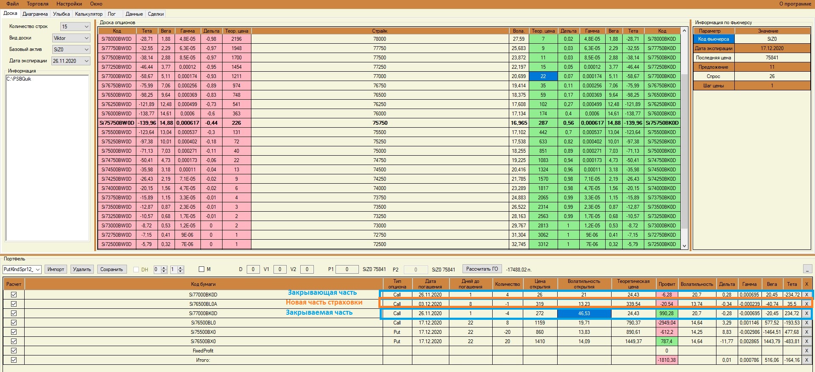The width and height of the screenshot is (815, 372).
Task: Click the 990,28 profit cell
Action: [x=667, y=313]
